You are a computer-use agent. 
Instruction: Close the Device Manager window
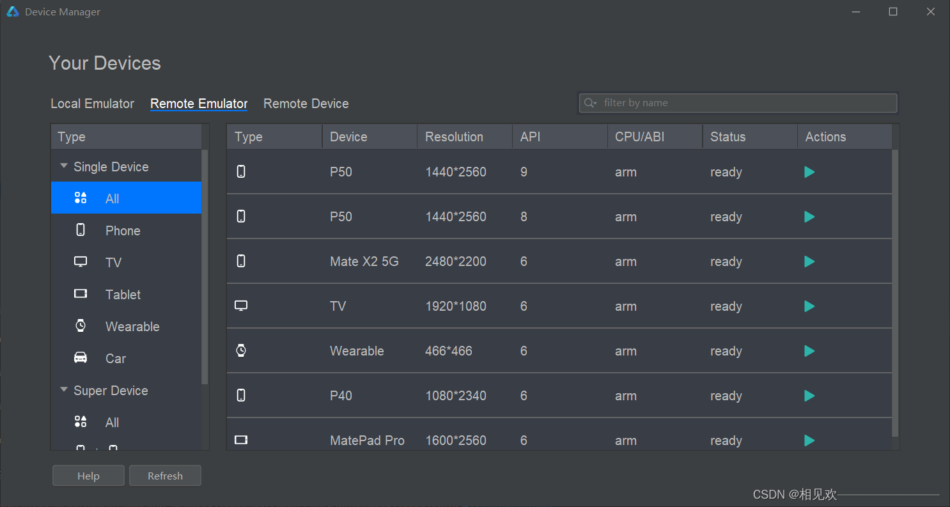click(931, 12)
